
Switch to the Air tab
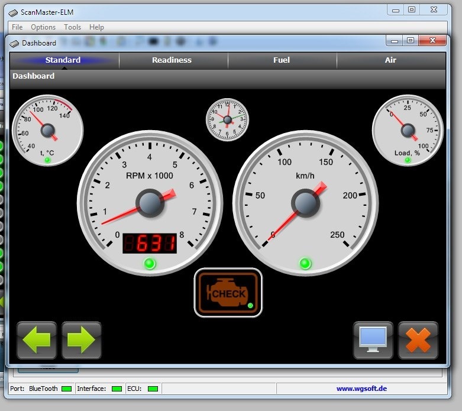point(391,60)
